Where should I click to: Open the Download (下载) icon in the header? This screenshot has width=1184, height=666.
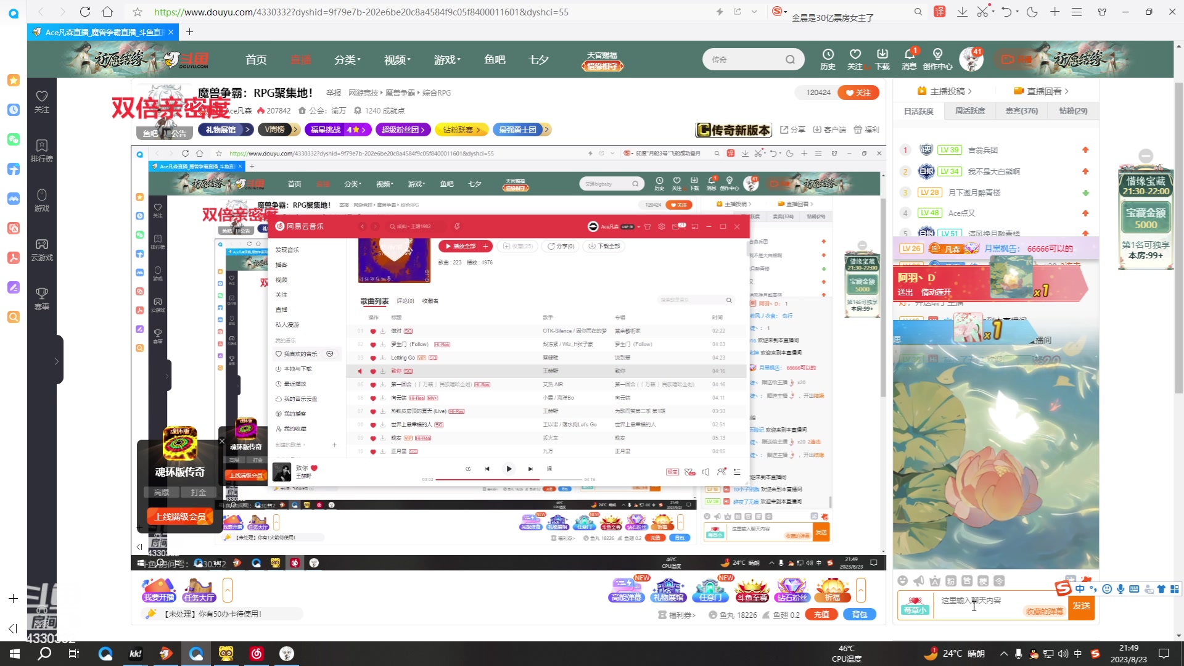click(882, 59)
